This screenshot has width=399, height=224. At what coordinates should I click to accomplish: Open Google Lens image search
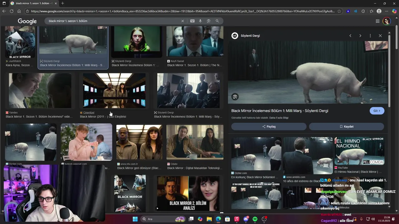pos(209,21)
